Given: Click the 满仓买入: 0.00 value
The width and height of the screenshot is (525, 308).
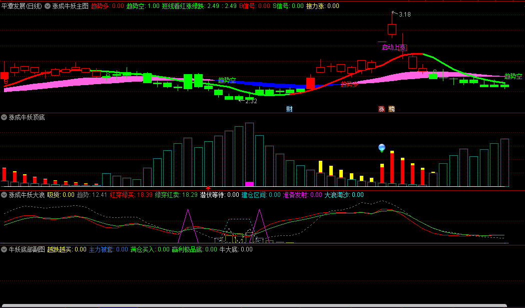Looking at the screenshot, I should pos(150,249).
